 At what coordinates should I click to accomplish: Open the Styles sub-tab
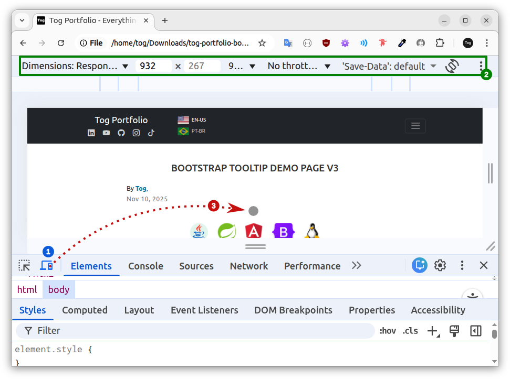coord(33,310)
